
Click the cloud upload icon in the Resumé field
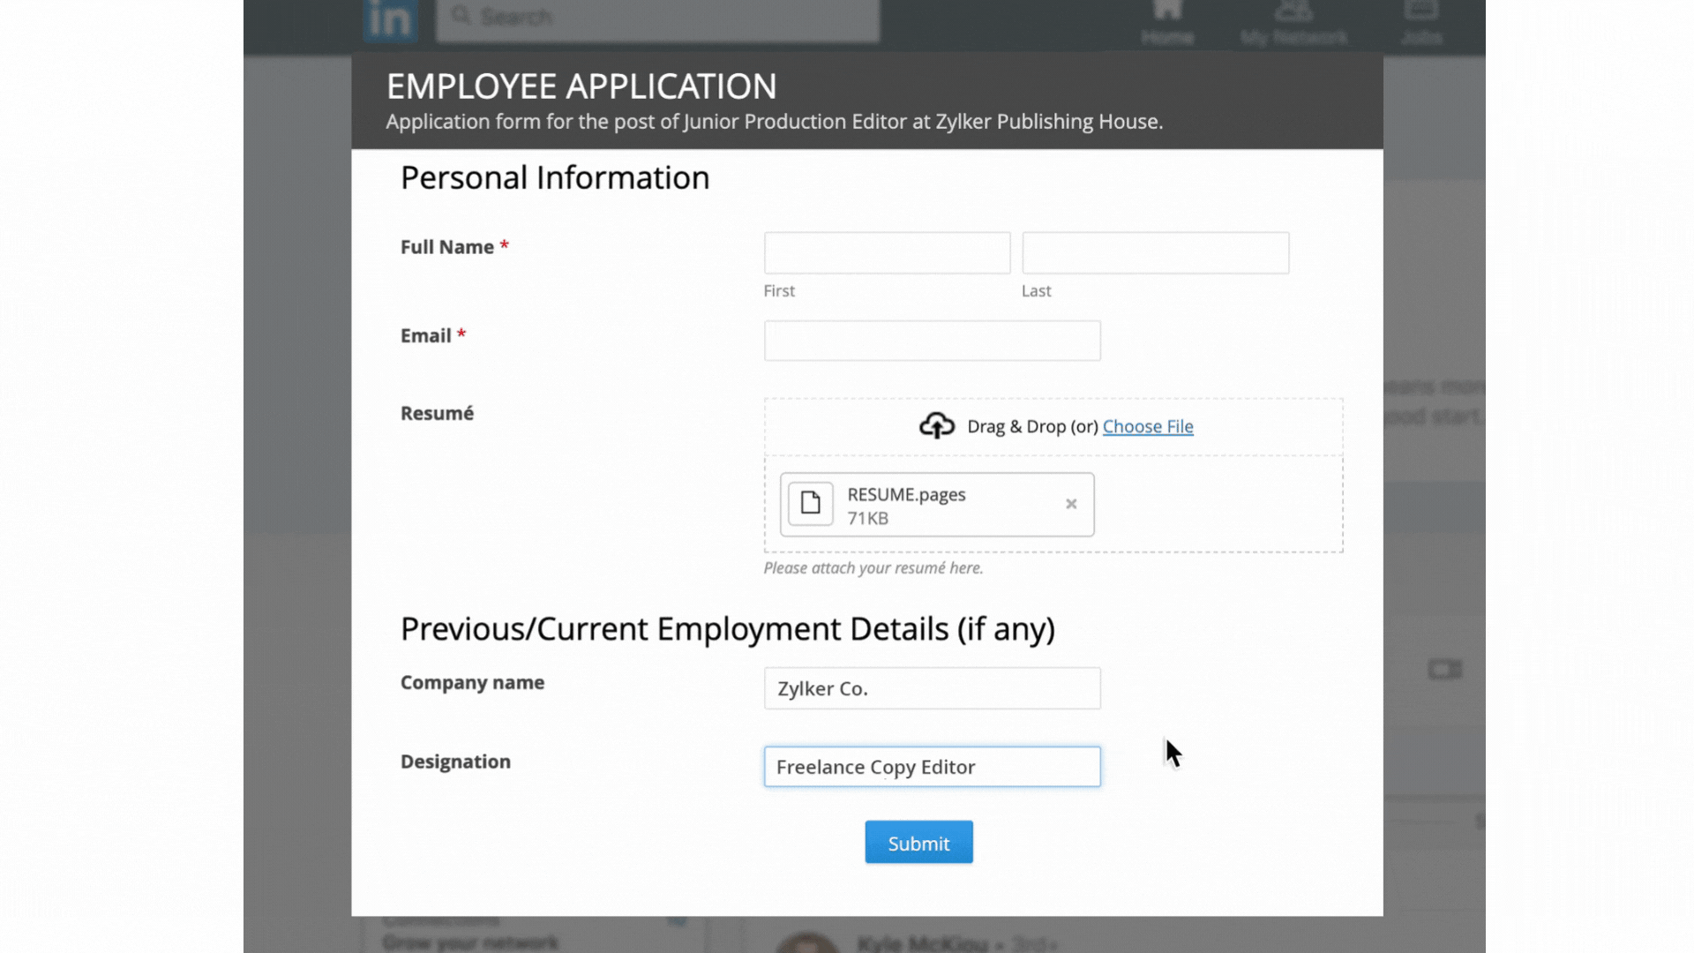coord(936,425)
